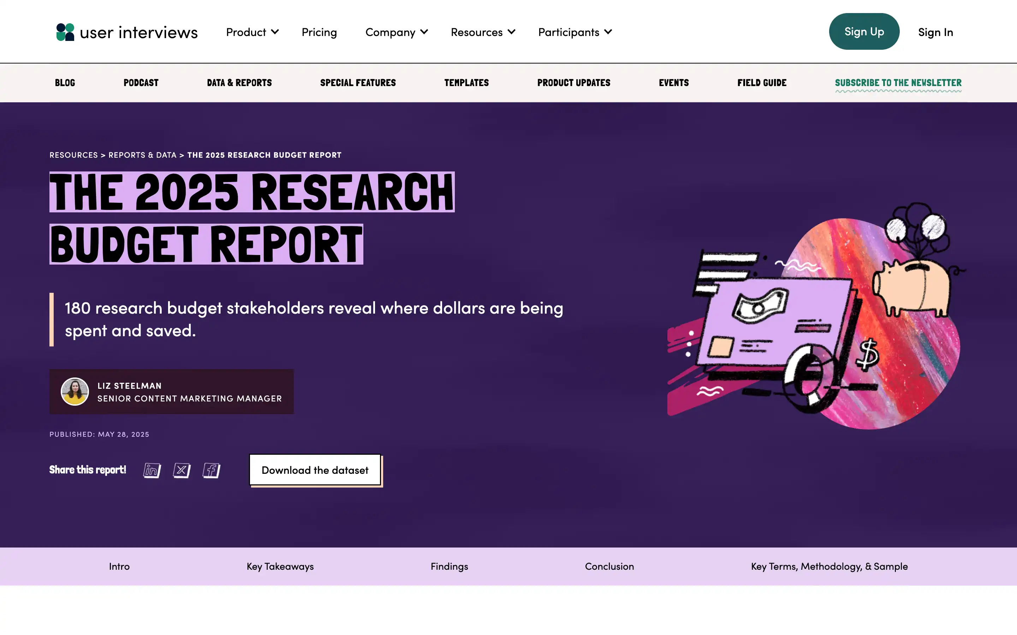Click current-page breadcrumb 2025 Research Budget Report
Image resolution: width=1017 pixels, height=635 pixels.
tap(264, 155)
